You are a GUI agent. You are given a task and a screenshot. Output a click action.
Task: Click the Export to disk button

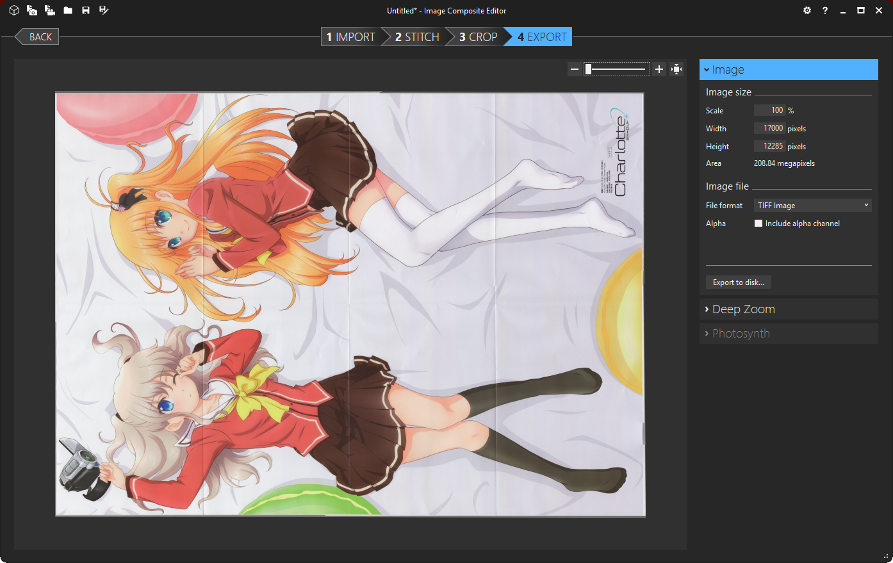[739, 282]
